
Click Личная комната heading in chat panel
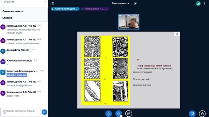(x=13, y=11)
